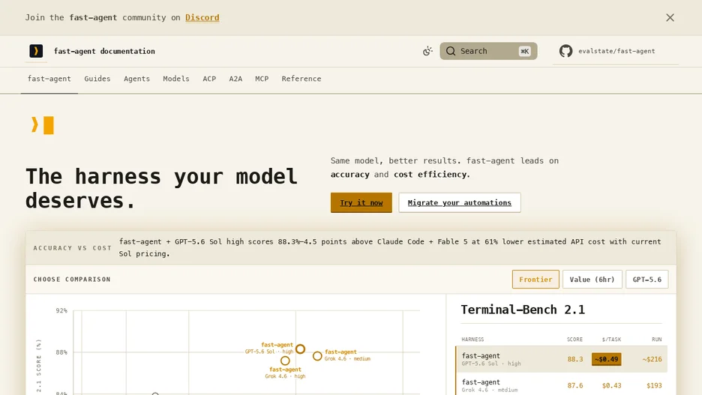Click the CHOOSE COMPARISON label
This screenshot has width=702, height=395.
click(72, 279)
